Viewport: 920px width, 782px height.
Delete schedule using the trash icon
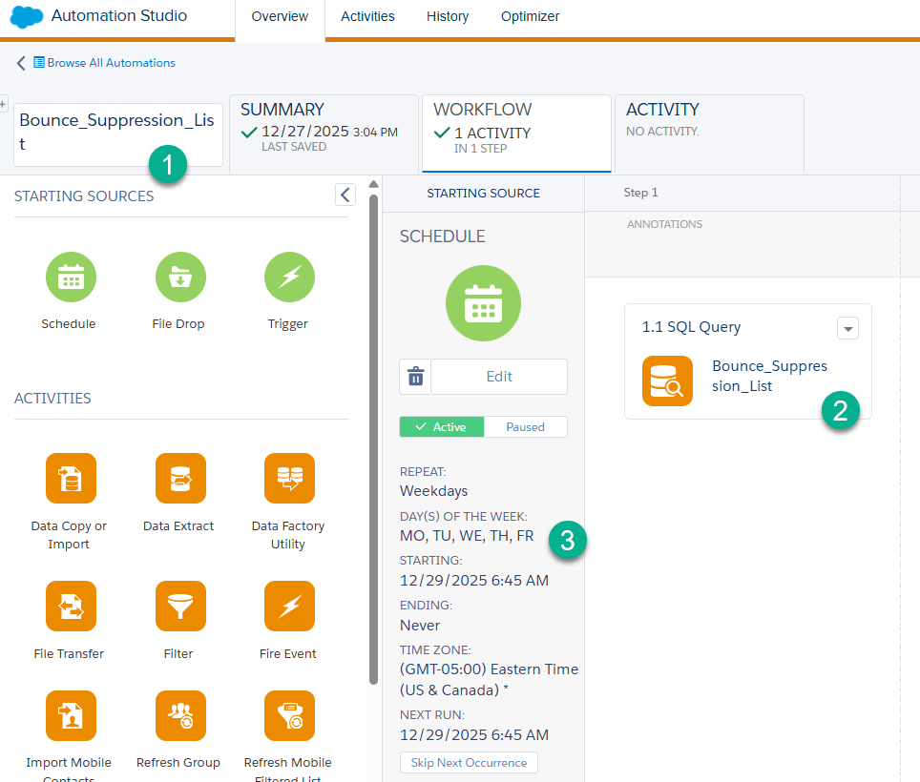point(415,377)
